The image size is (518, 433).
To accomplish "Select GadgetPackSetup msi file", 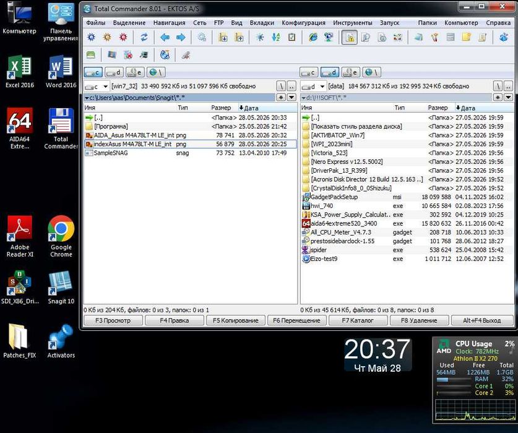I will pyautogui.click(x=407, y=197).
